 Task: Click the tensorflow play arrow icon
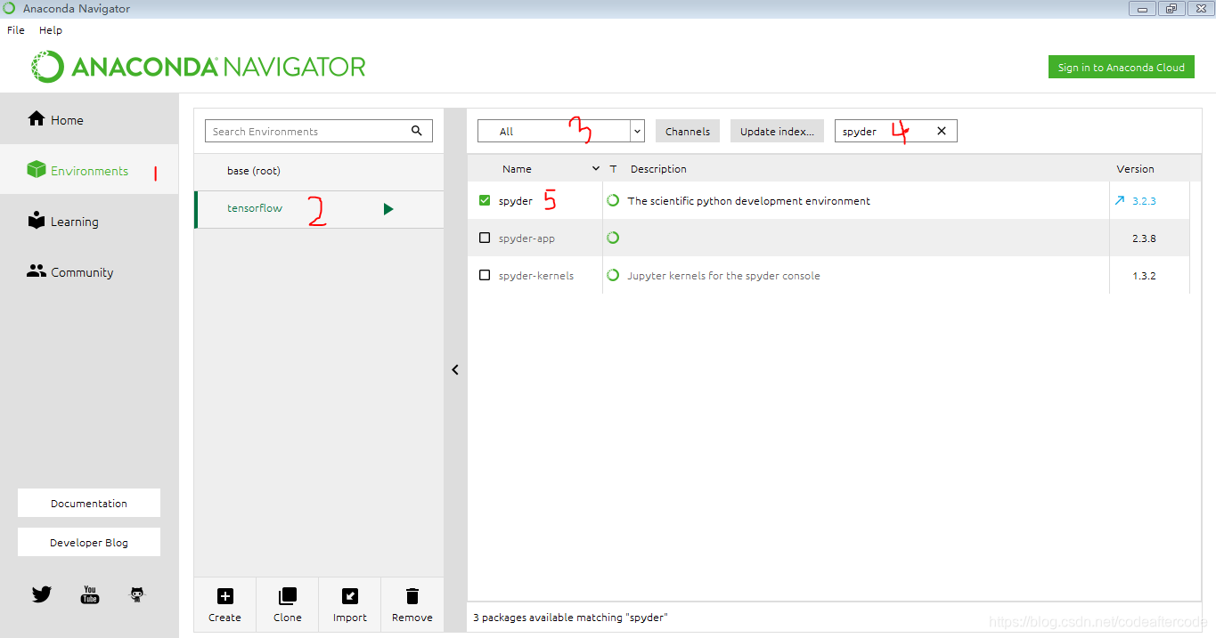(x=388, y=209)
